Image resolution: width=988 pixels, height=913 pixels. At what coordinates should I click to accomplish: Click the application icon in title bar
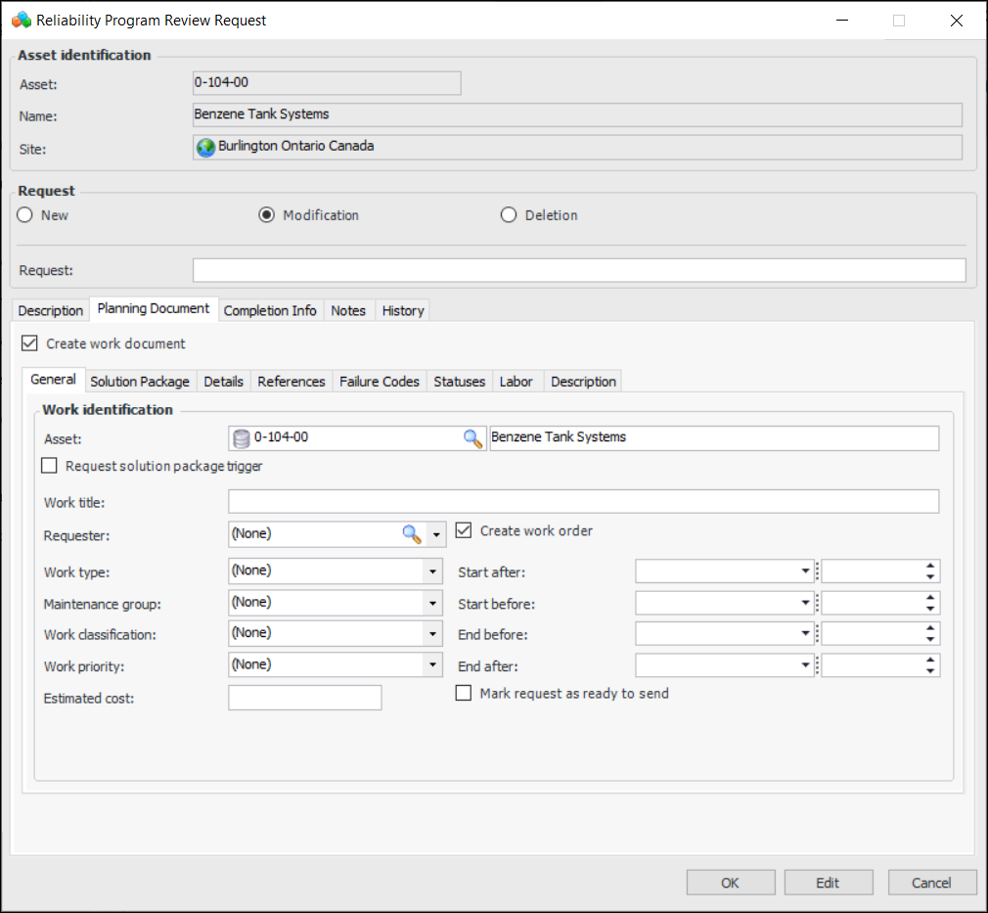(x=21, y=20)
